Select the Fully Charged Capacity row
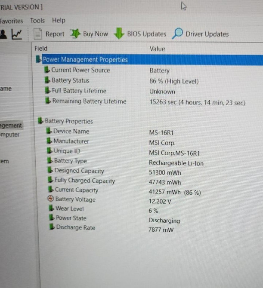 (84, 181)
